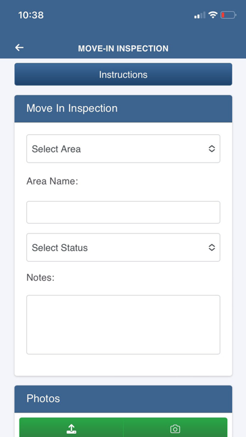The width and height of the screenshot is (246, 437).
Task: Tap the 10:38 clock in status bar
Action: click(x=31, y=15)
